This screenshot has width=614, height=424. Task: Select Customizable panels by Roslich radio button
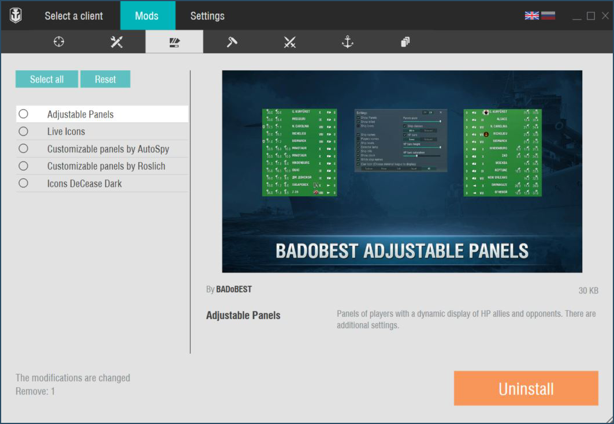pyautogui.click(x=24, y=166)
